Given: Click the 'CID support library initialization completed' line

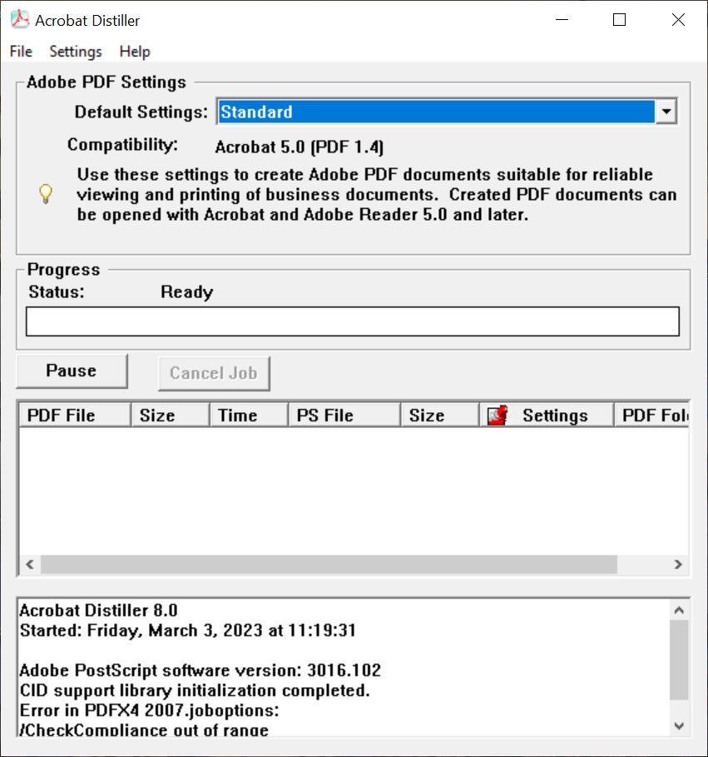Looking at the screenshot, I should pyautogui.click(x=195, y=691).
